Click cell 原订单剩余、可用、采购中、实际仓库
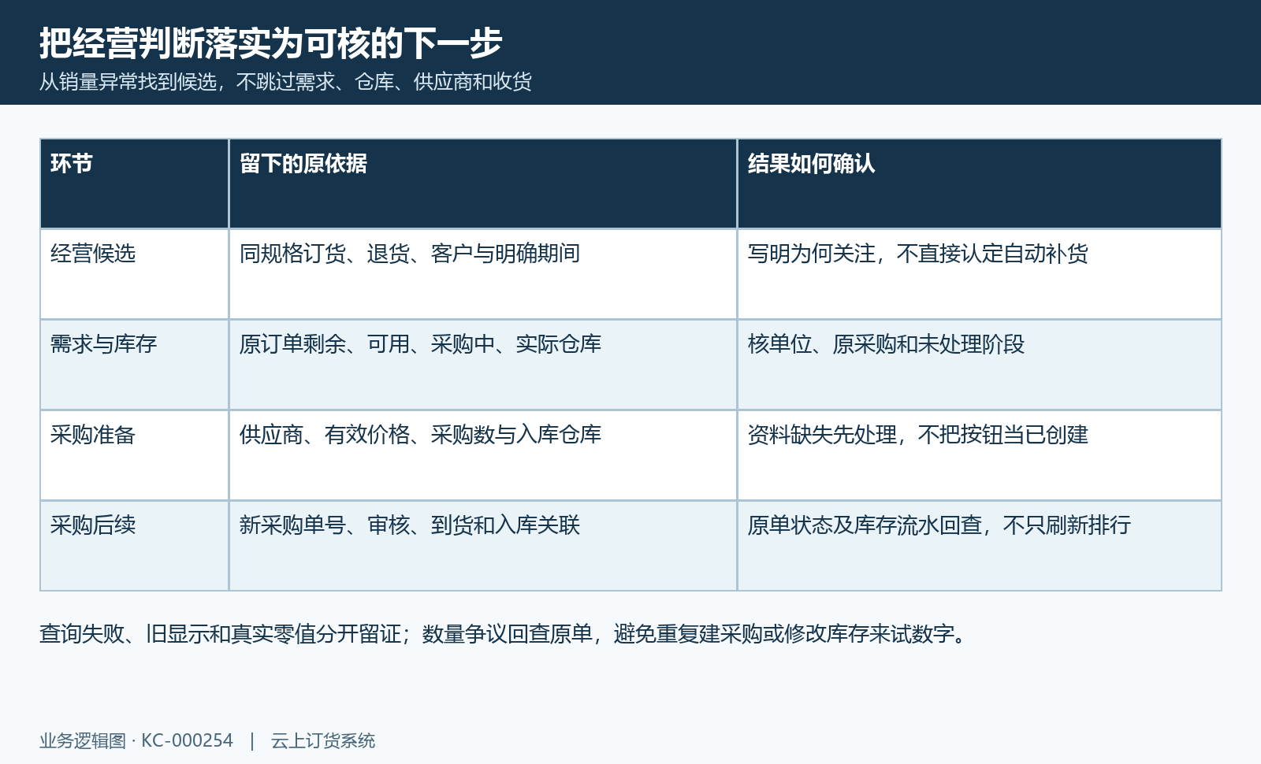Screen dimensions: 1261x764 pyautogui.click(x=483, y=365)
